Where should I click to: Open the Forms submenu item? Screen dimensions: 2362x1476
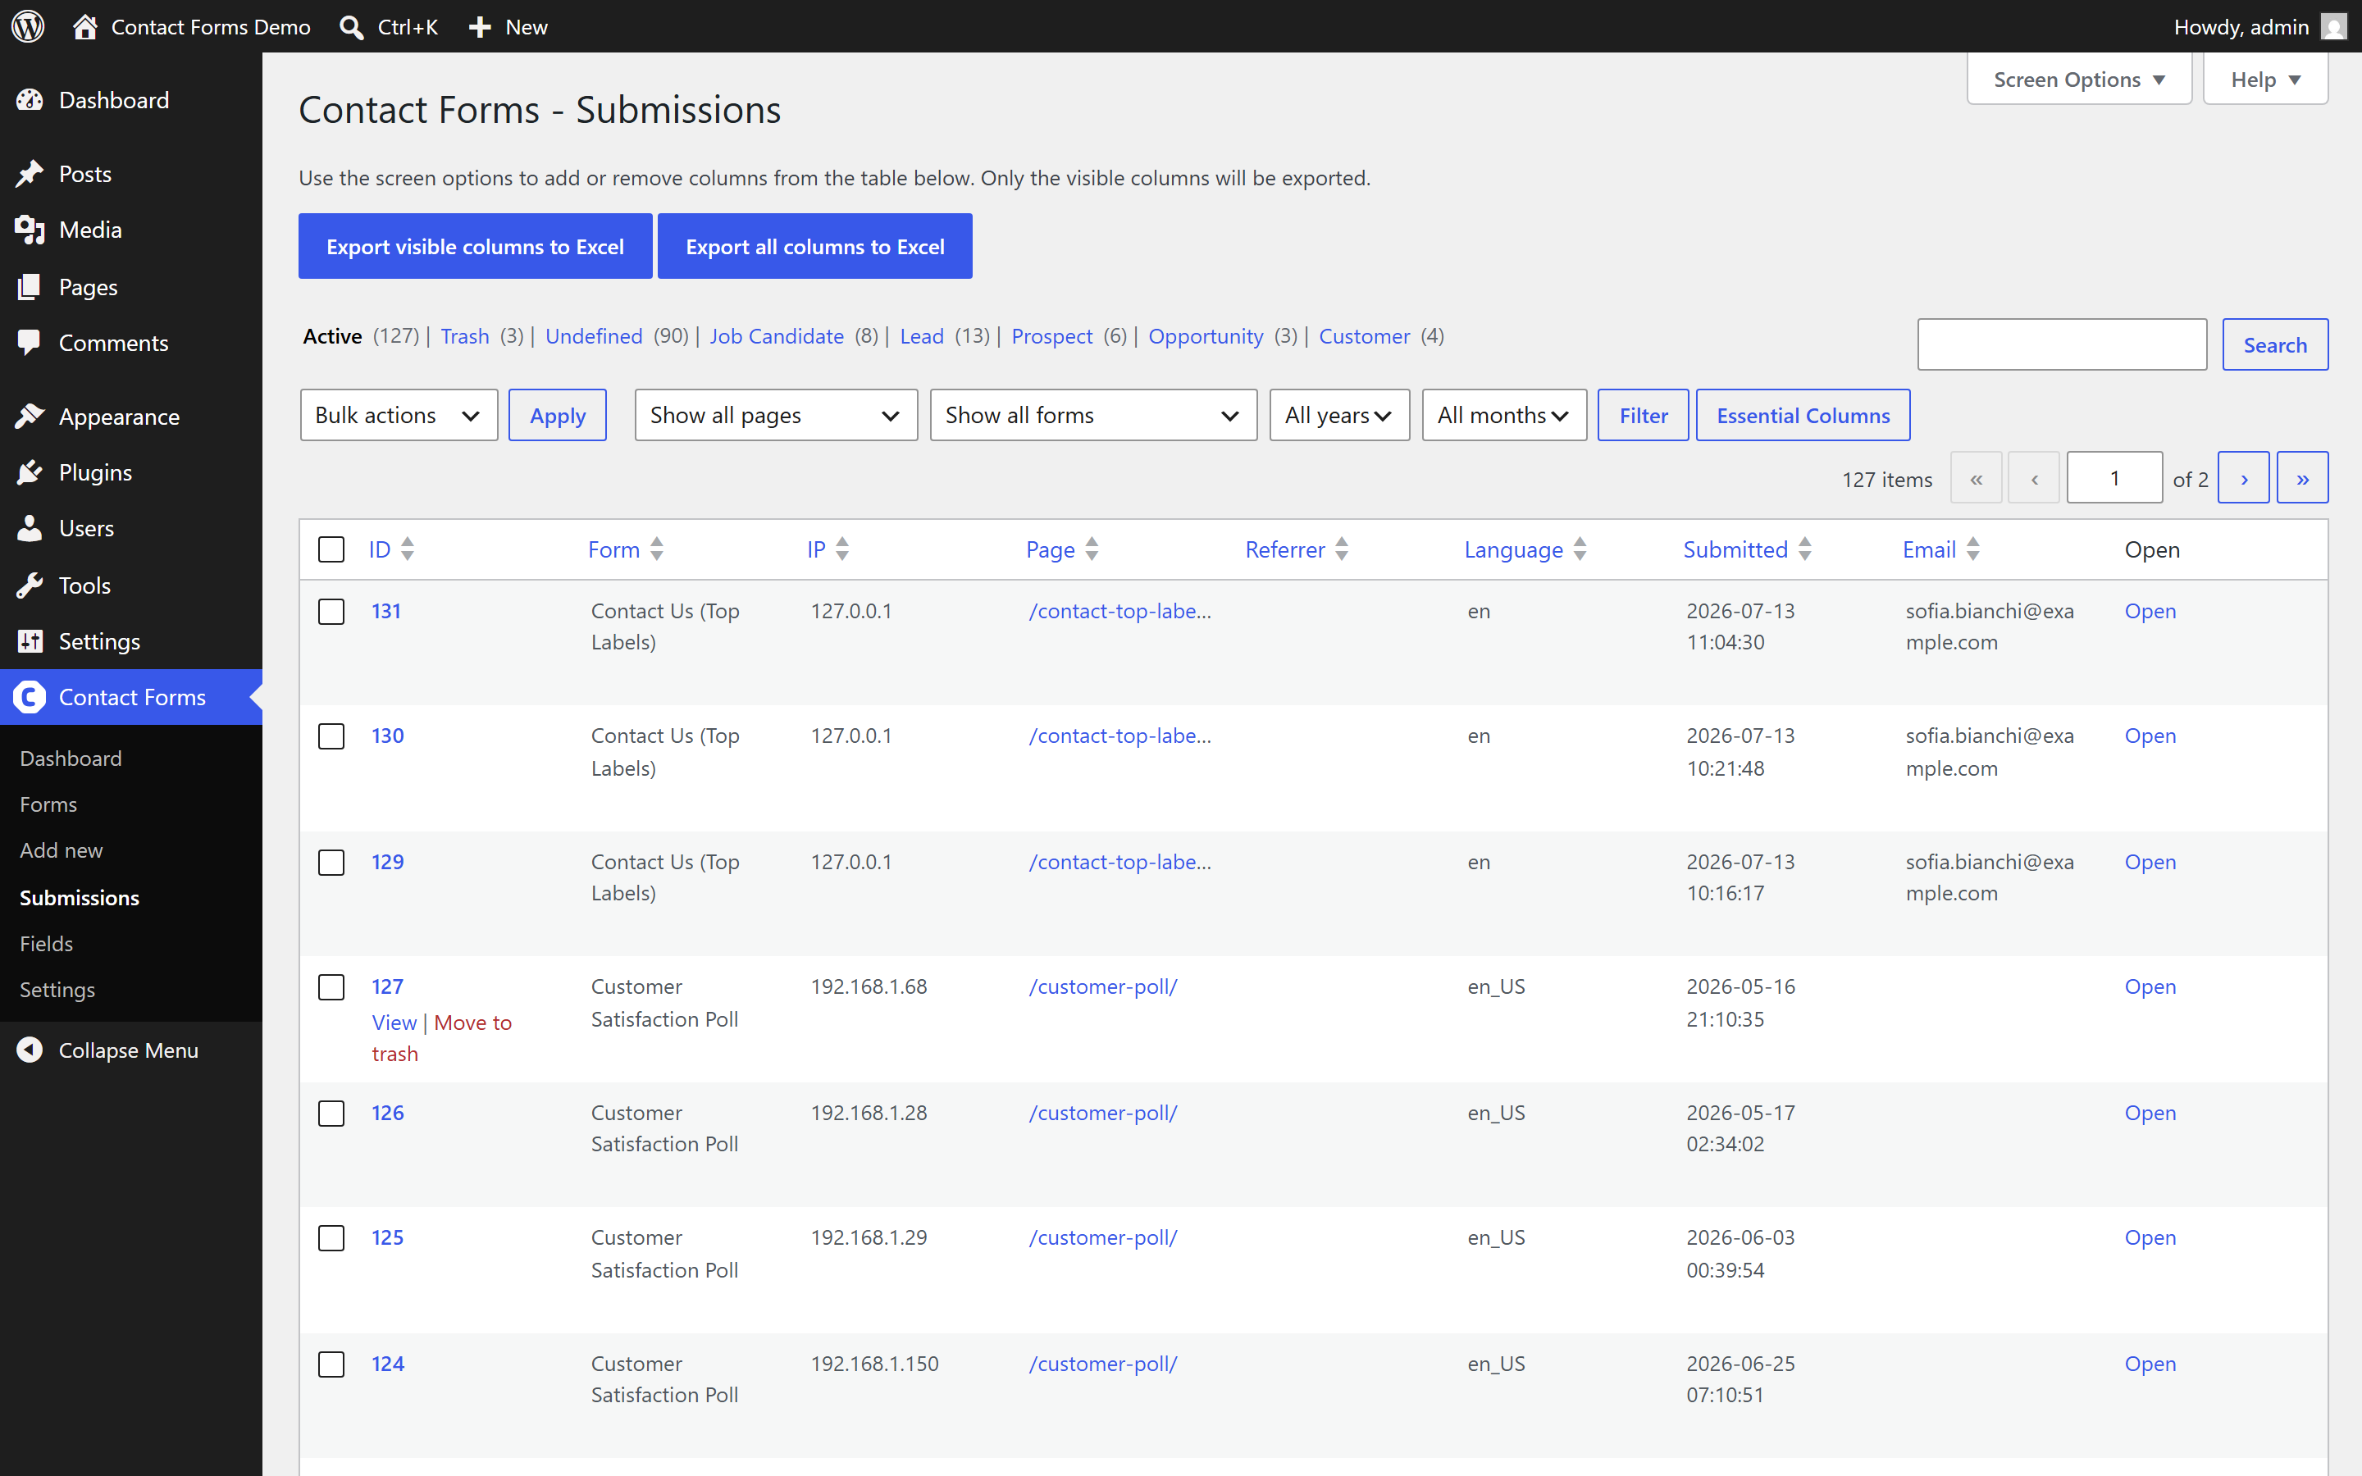coord(48,804)
